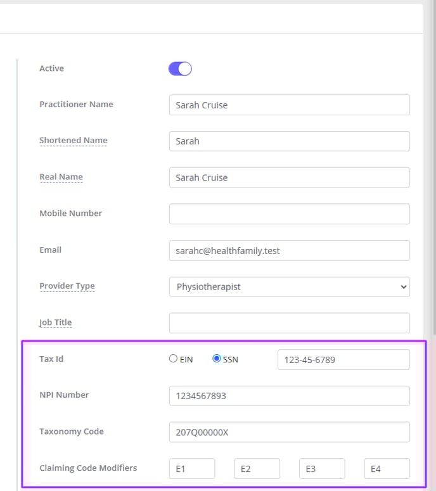Open the Provider Type dropdown
The width and height of the screenshot is (436, 491).
click(x=290, y=287)
